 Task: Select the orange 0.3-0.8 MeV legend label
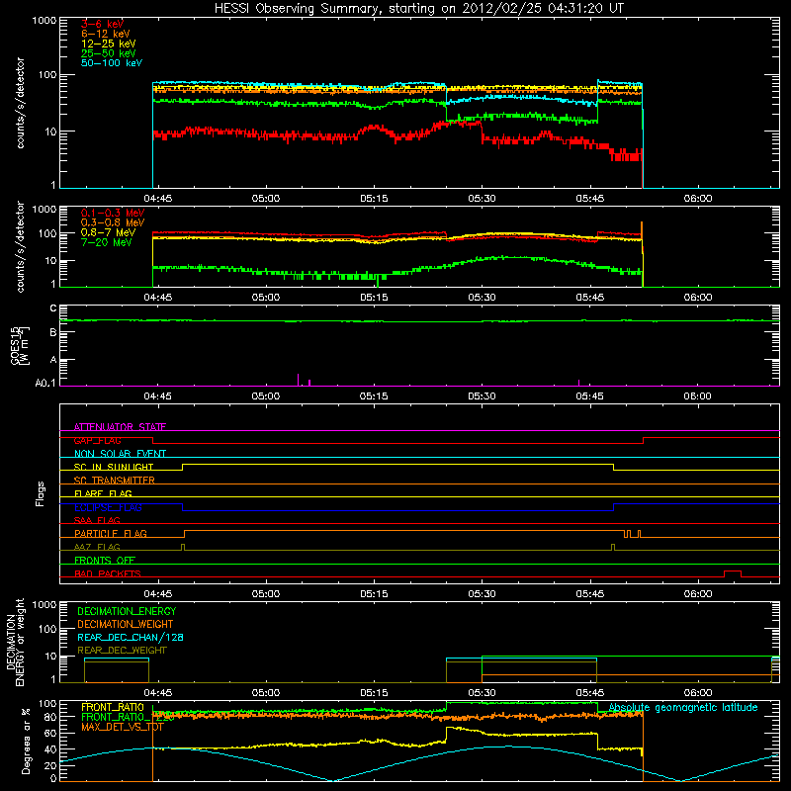113,223
